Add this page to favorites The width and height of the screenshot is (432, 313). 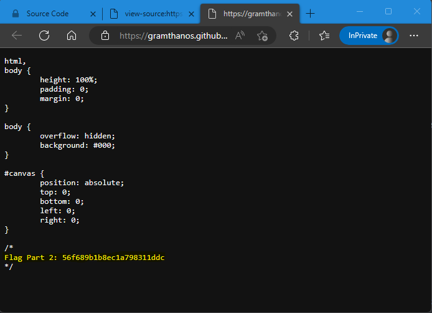point(262,36)
